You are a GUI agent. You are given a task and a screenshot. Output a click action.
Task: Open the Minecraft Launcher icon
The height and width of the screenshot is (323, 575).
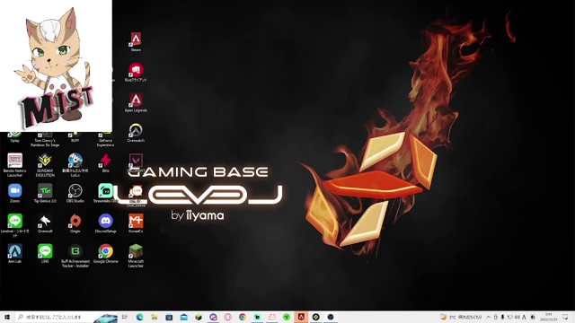[136, 256]
